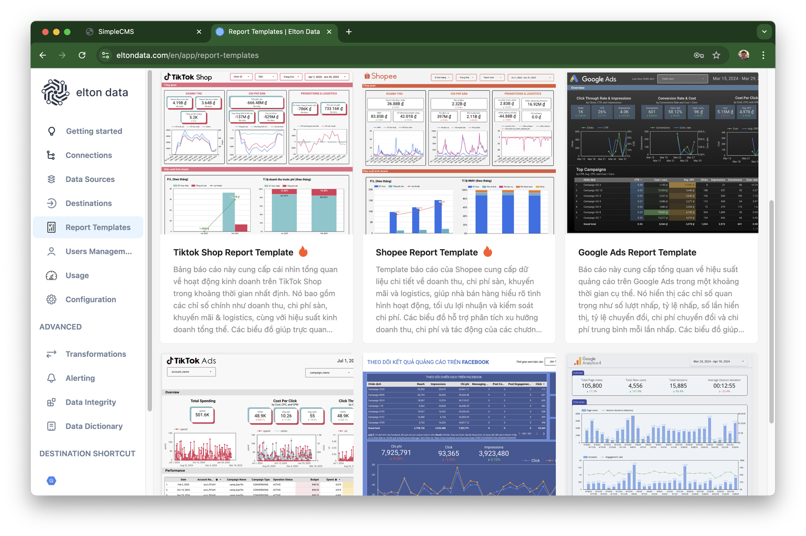Click the Configuration gear icon
The image size is (806, 536).
point(51,299)
